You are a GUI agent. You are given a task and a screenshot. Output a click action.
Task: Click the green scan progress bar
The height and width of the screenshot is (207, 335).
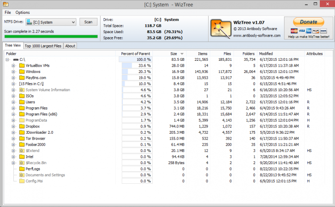(51, 37)
